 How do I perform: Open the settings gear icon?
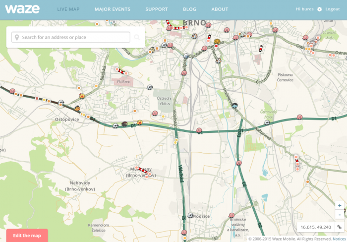pyautogui.click(x=319, y=9)
